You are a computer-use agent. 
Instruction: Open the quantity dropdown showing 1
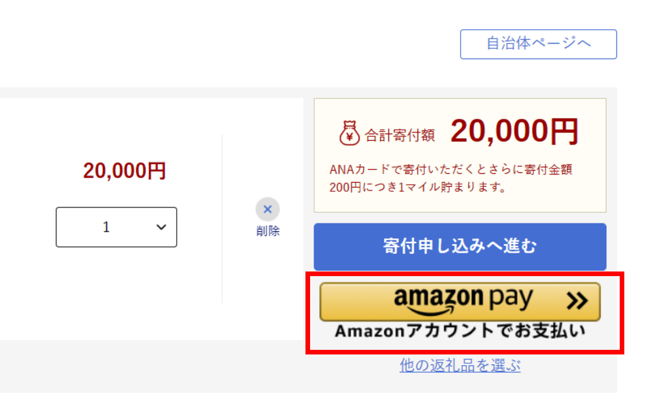coord(116,227)
